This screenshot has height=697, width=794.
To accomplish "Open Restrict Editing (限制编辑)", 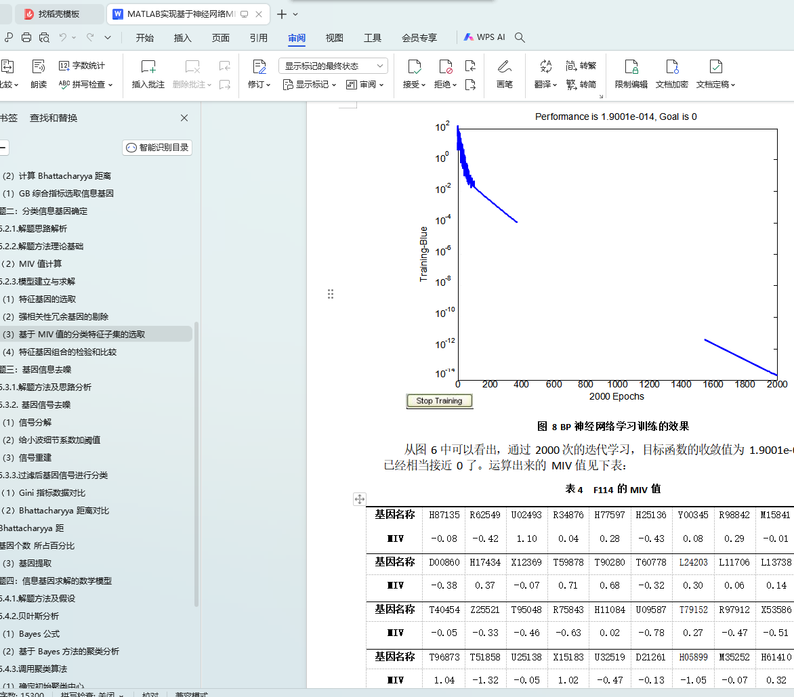I will coord(631,74).
